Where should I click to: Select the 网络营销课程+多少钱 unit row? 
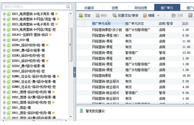[x=135, y=30]
